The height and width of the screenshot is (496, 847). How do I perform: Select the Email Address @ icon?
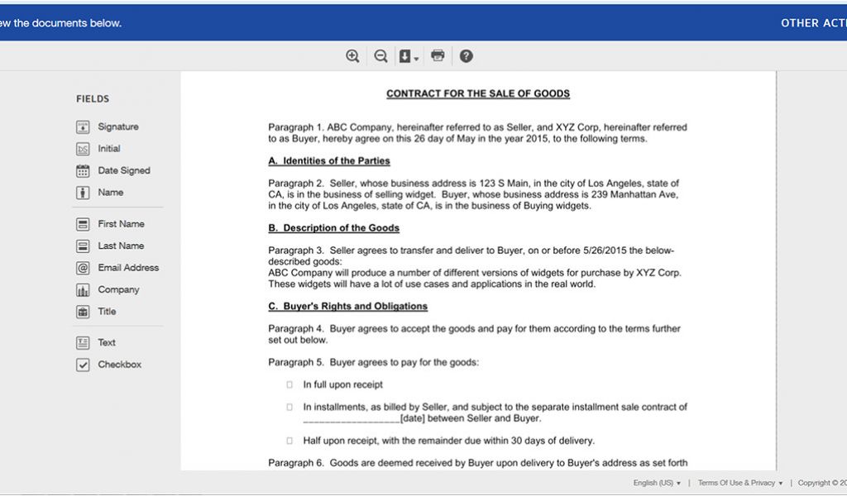[83, 268]
